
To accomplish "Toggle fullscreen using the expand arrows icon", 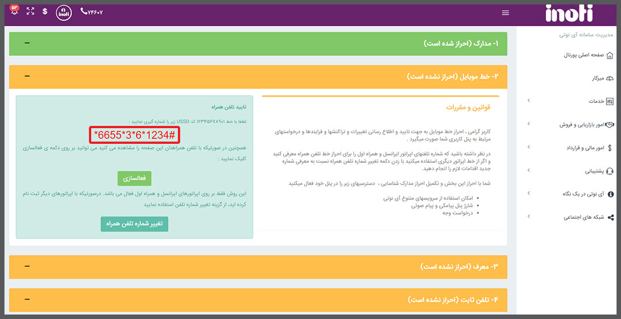I will click(x=30, y=11).
